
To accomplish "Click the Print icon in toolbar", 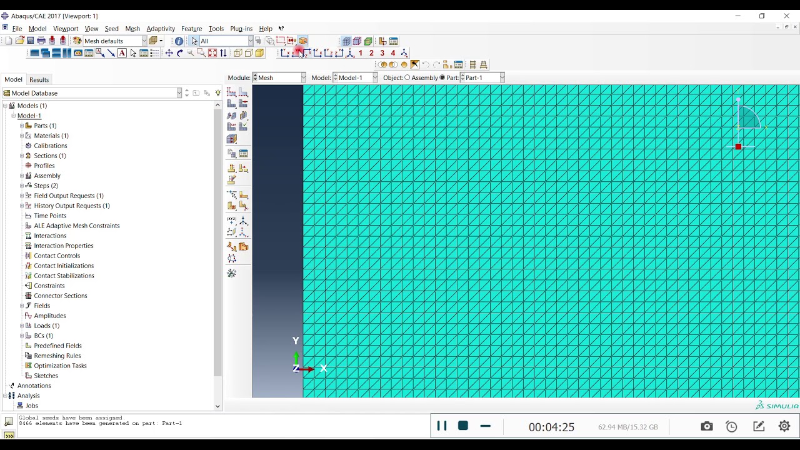I will [41, 41].
